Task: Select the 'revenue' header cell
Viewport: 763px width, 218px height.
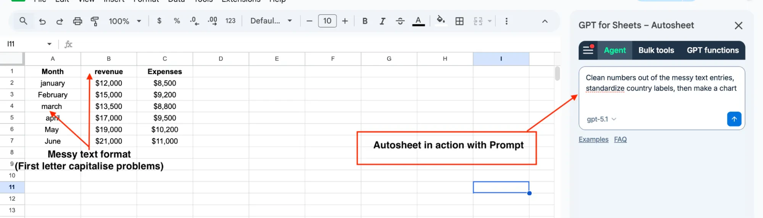Action: [109, 72]
